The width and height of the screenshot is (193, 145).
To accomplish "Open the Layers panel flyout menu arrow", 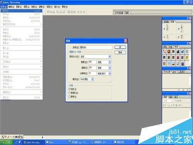I will tap(190, 97).
